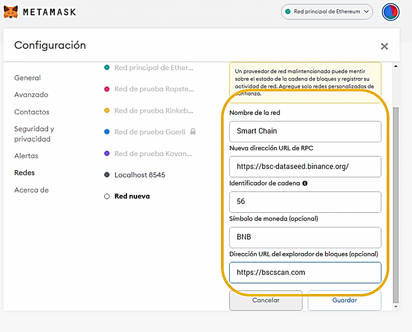This screenshot has width=412, height=332.
Task: Click the Guardar button
Action: (x=345, y=301)
